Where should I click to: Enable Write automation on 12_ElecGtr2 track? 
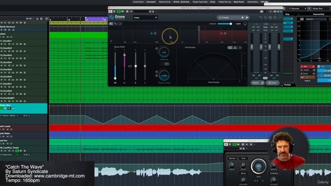pyautogui.click(x=21, y=51)
